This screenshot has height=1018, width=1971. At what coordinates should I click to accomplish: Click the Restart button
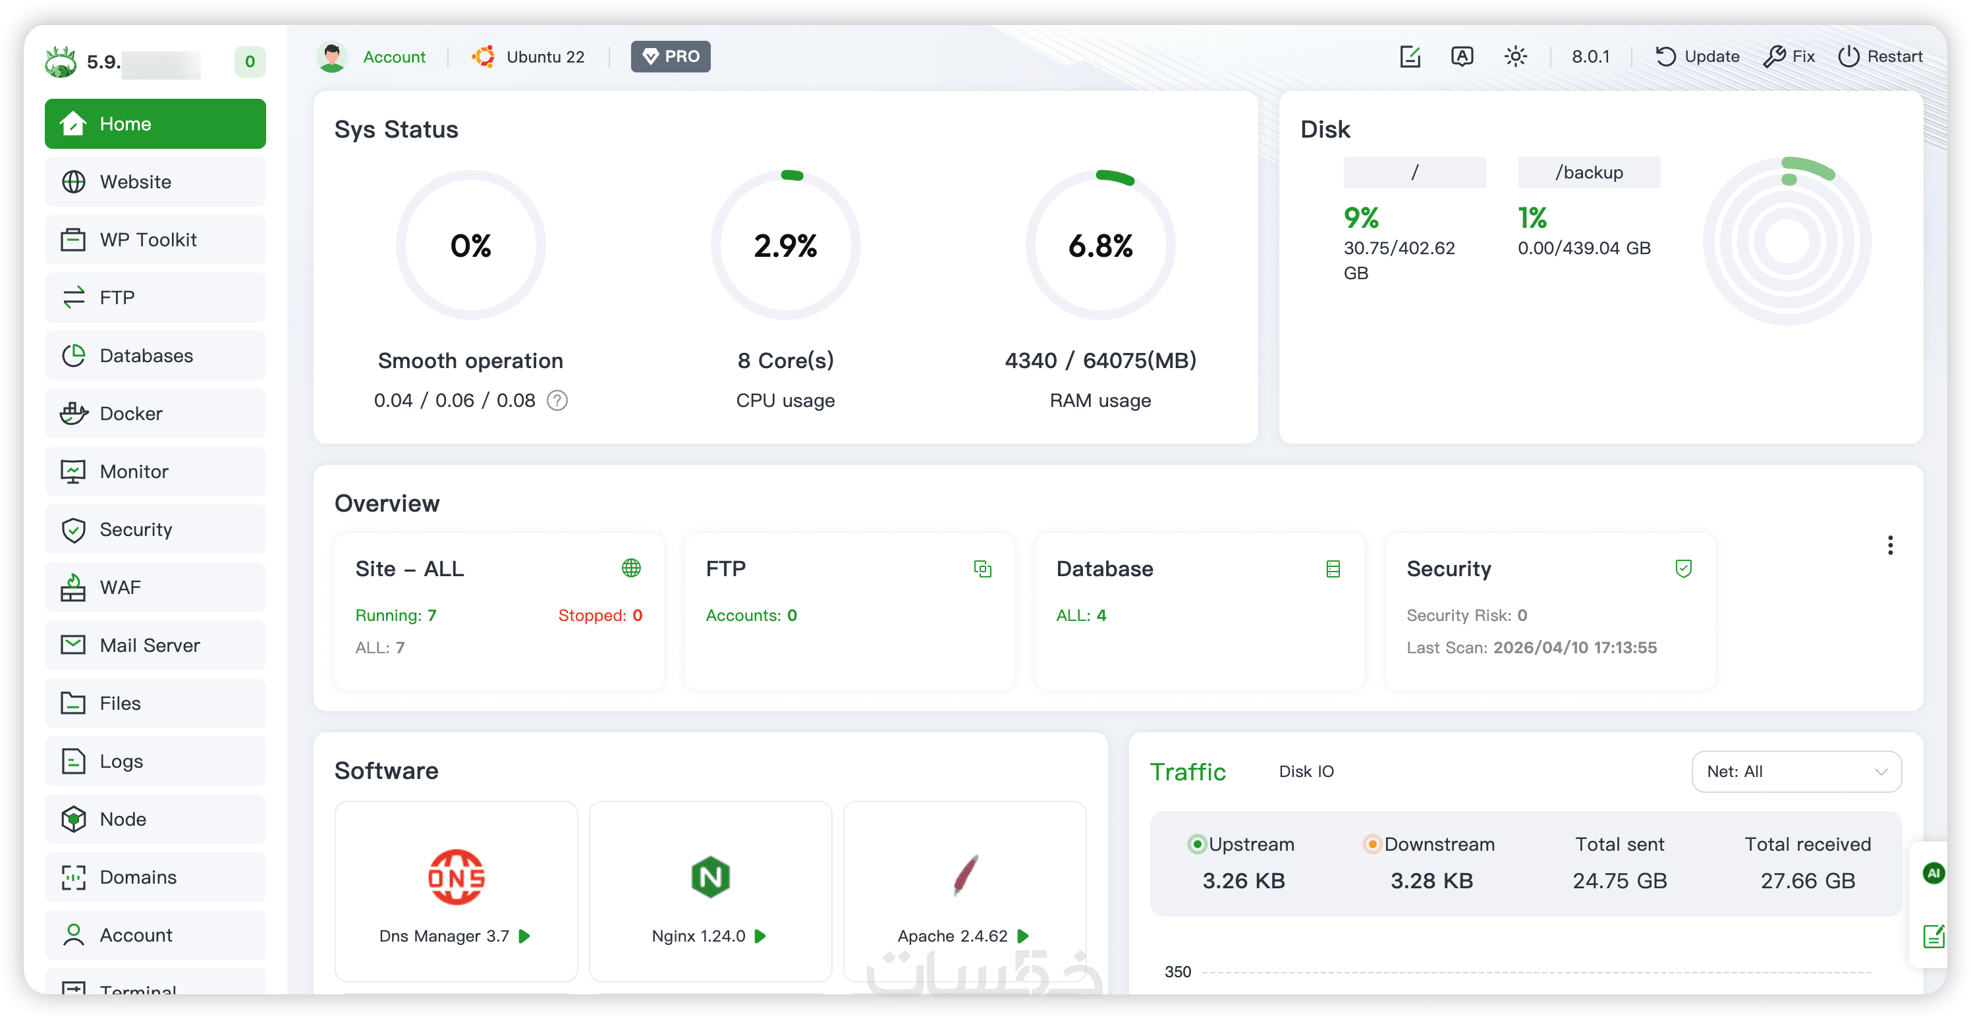pos(1880,57)
